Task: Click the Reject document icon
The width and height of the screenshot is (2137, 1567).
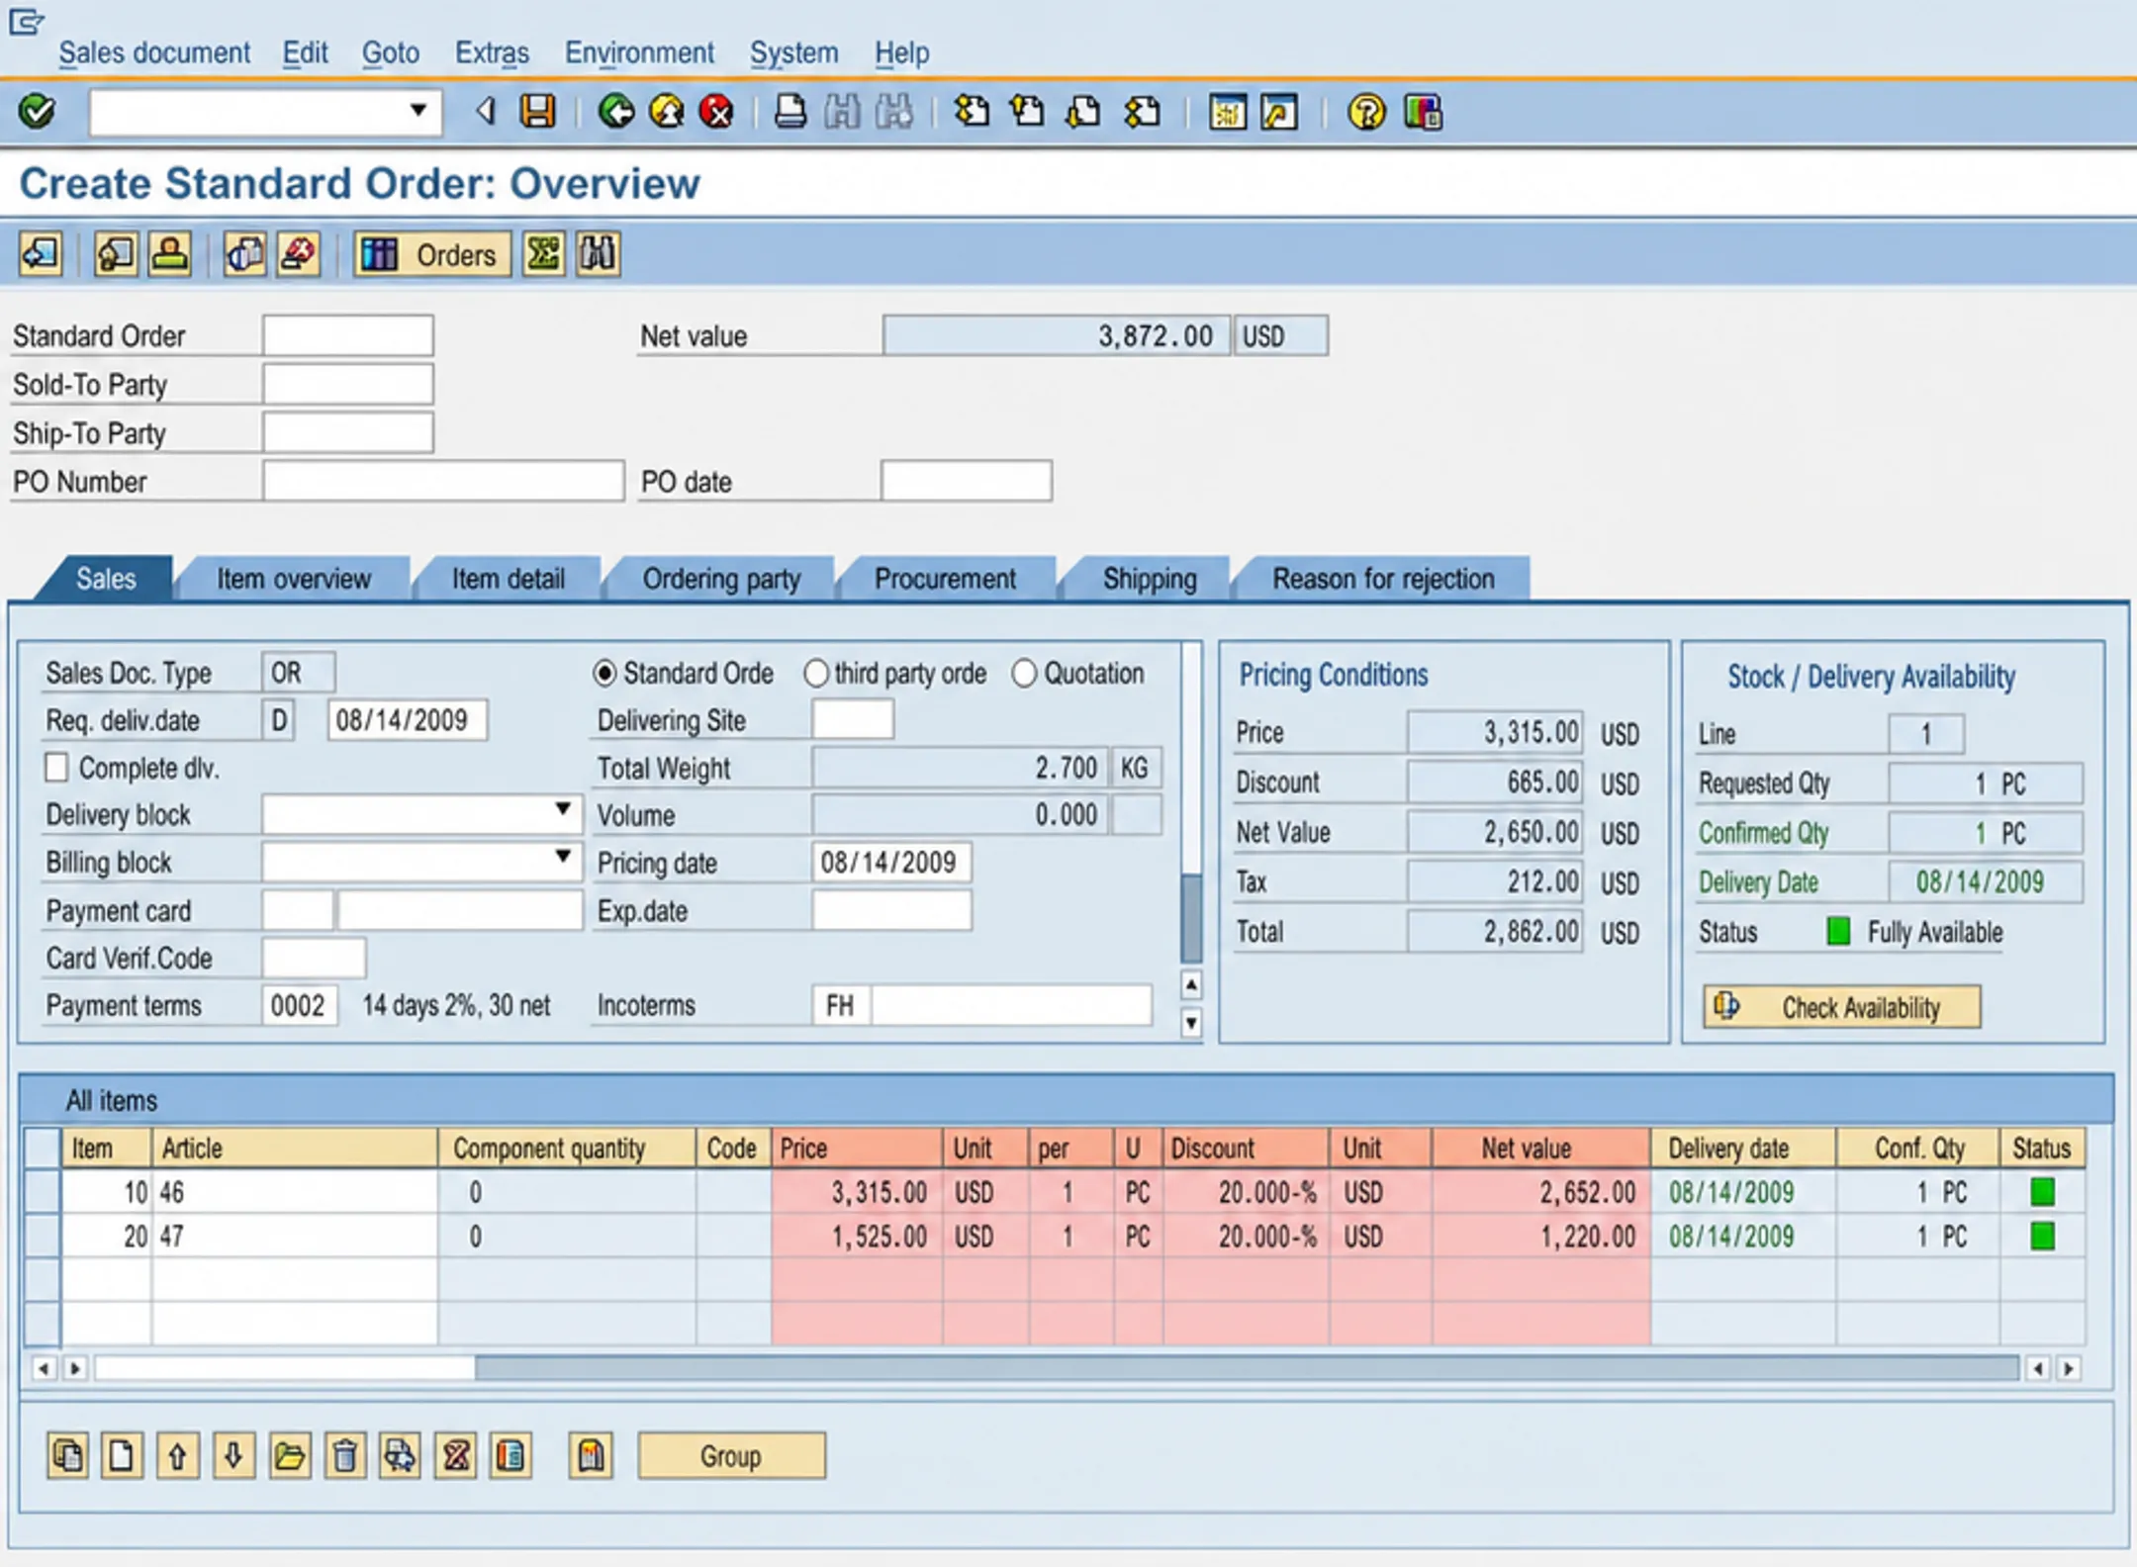Action: click(299, 254)
